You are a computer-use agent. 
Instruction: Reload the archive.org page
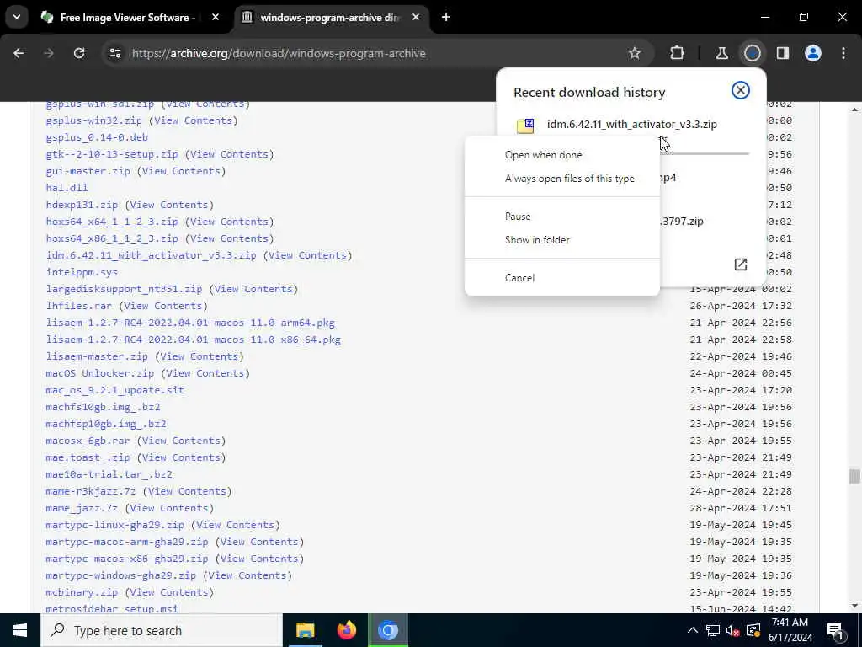click(79, 53)
